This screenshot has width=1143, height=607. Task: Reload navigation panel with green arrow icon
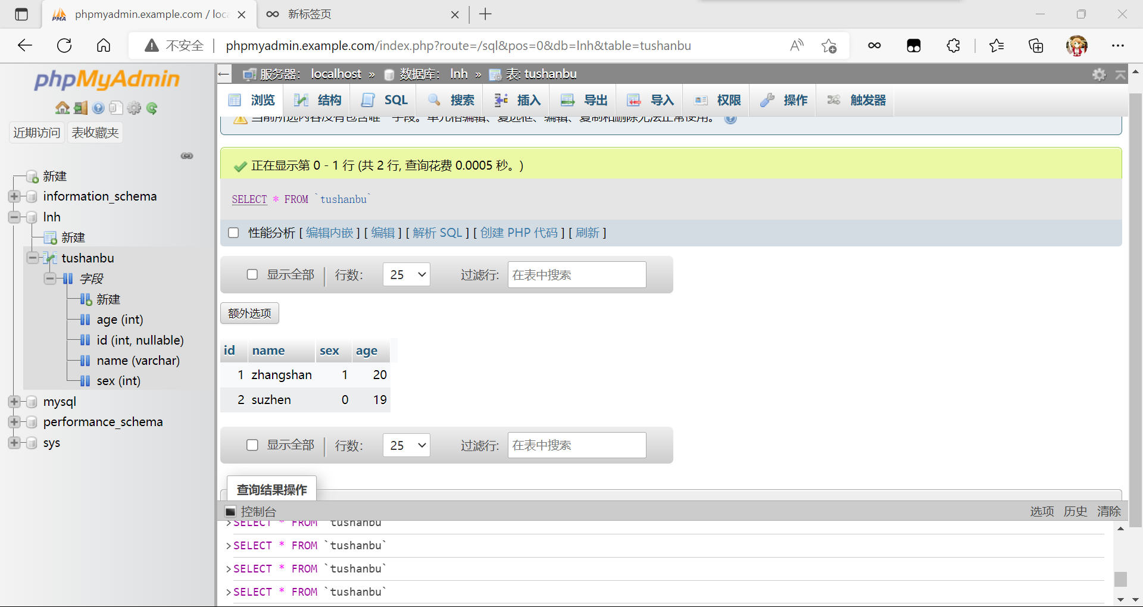click(152, 108)
